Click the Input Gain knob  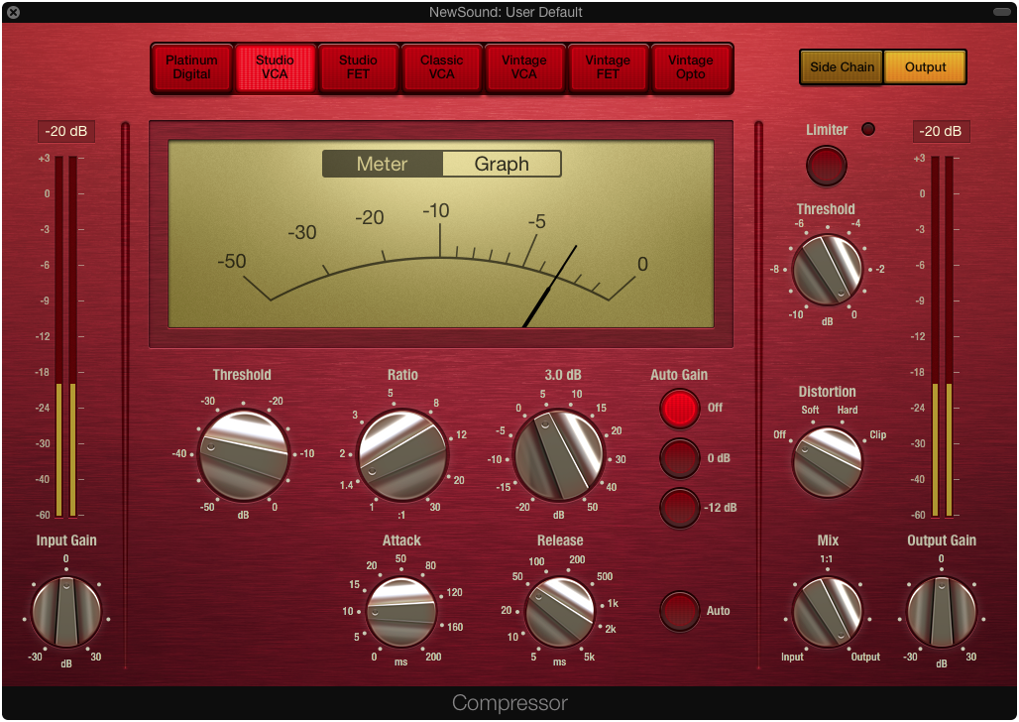click(x=66, y=613)
